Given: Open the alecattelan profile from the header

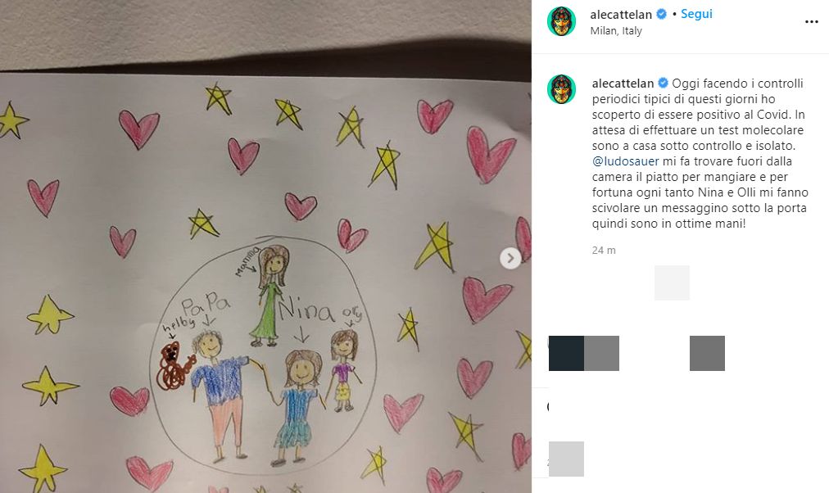Looking at the screenshot, I should [621, 15].
